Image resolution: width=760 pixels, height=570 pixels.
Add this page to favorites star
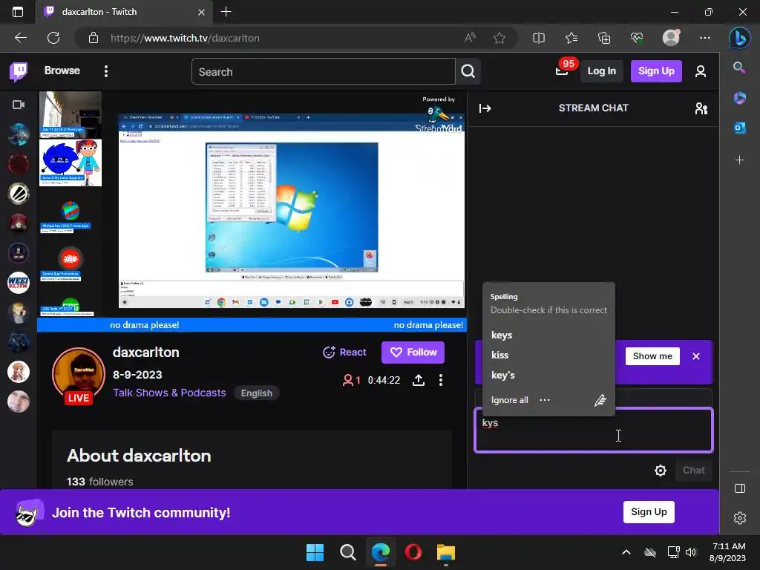pos(499,38)
